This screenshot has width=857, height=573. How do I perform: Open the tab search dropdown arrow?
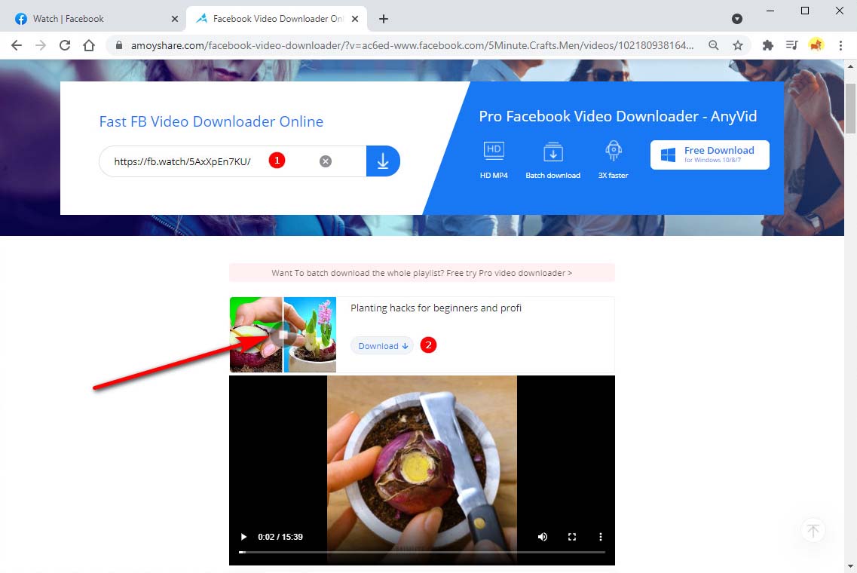[x=736, y=19]
